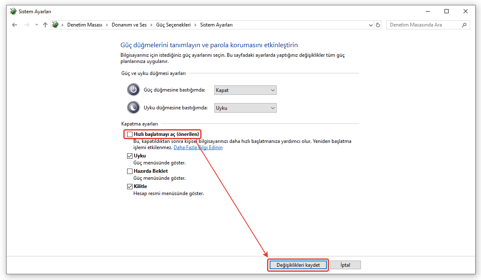The height and width of the screenshot is (280, 481).
Task: Click the Değişiklikleri kaydet button
Action: point(298,265)
